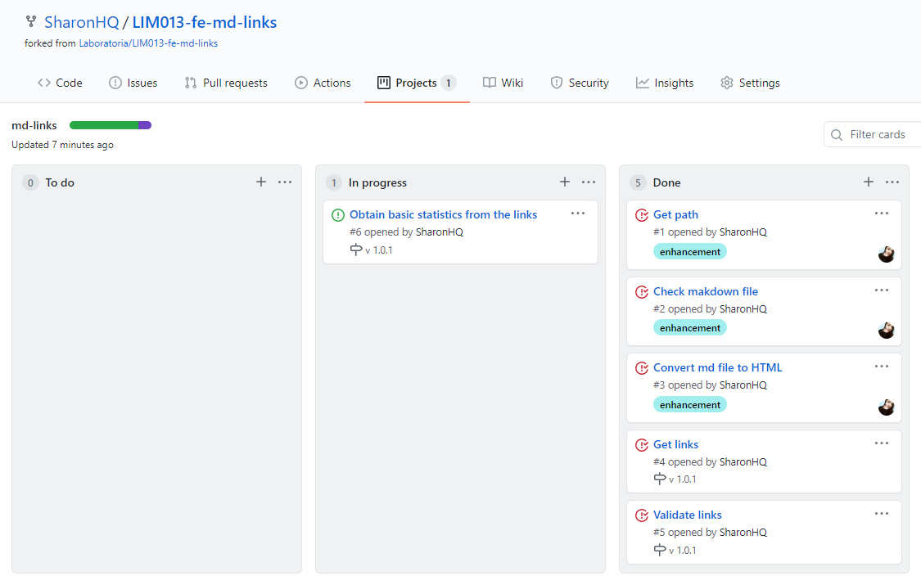Click enhancement label on Get path card
This screenshot has height=585, width=921.
[690, 252]
